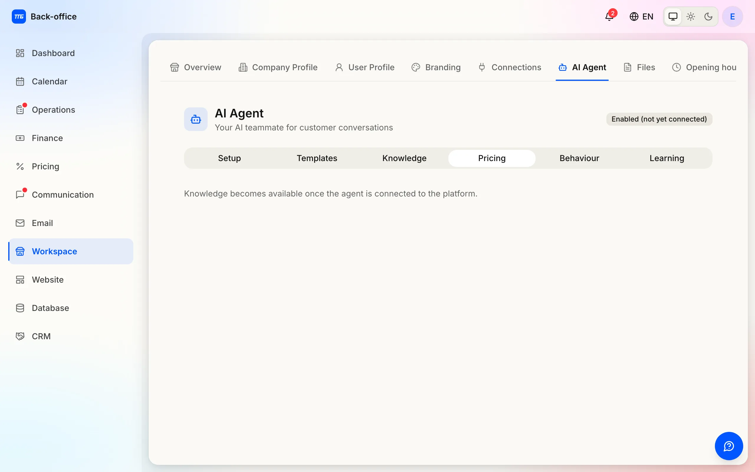
Task: Select the Pricing sub-tab of AI Agent
Action: [x=492, y=158]
